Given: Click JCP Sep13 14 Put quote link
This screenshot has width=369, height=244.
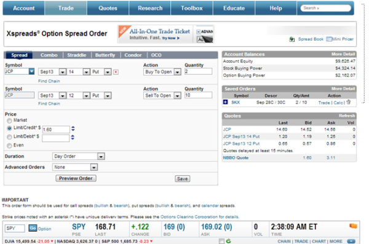Looking at the screenshot, I should point(241,136).
